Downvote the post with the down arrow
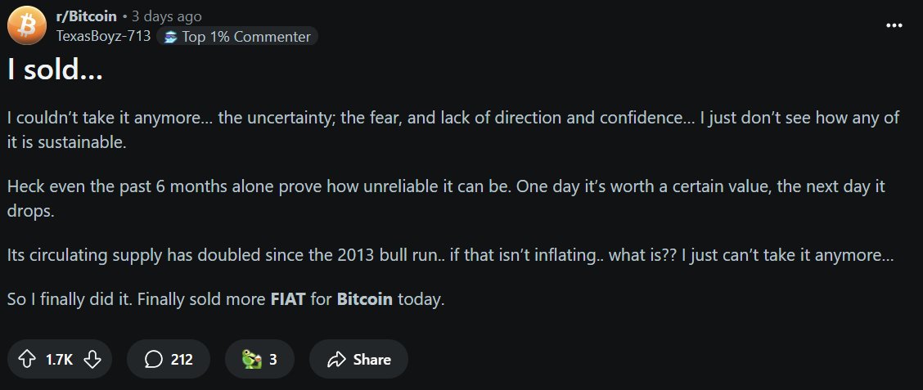Screen dimensions: 923x390 pos(92,359)
